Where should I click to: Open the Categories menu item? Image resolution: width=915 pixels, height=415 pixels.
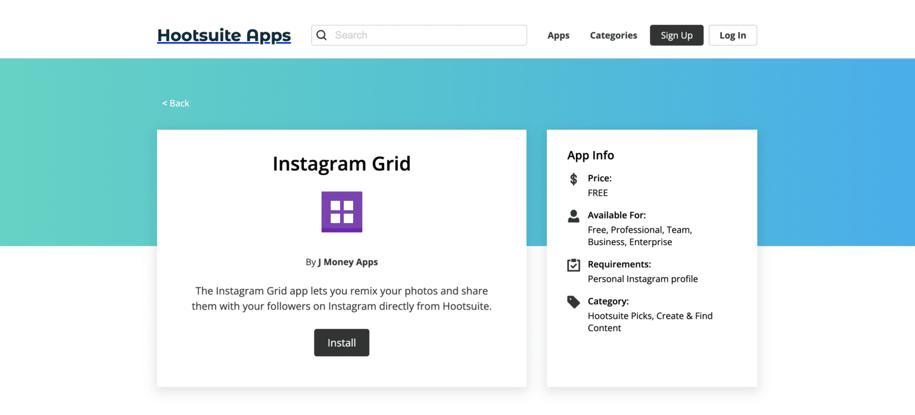(614, 35)
